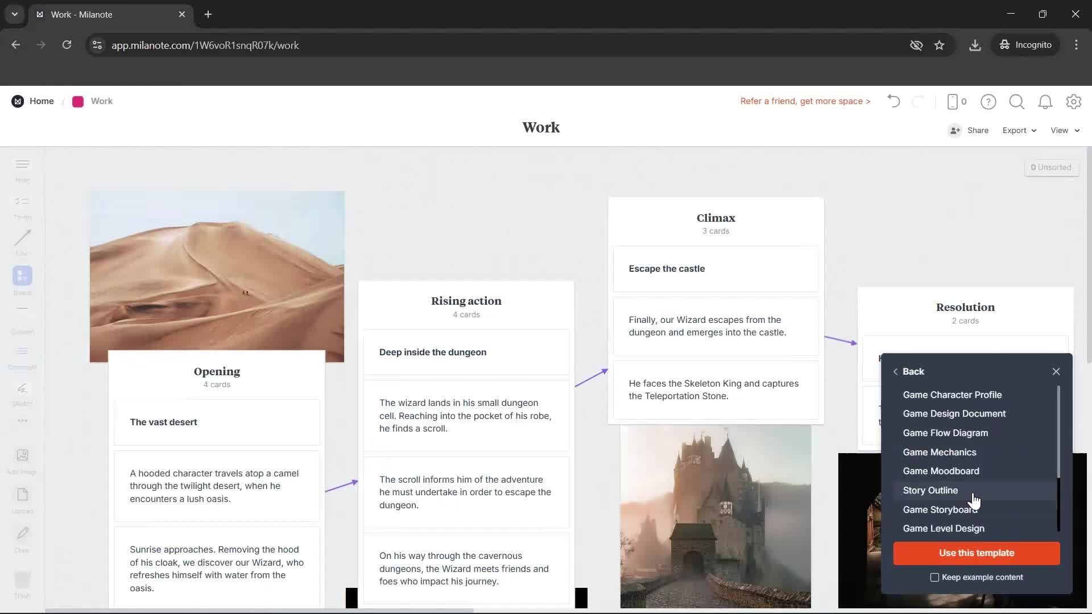Screen dimensions: 1092x614
Task: Click the undo arrow in the top bar
Action: tap(893, 101)
